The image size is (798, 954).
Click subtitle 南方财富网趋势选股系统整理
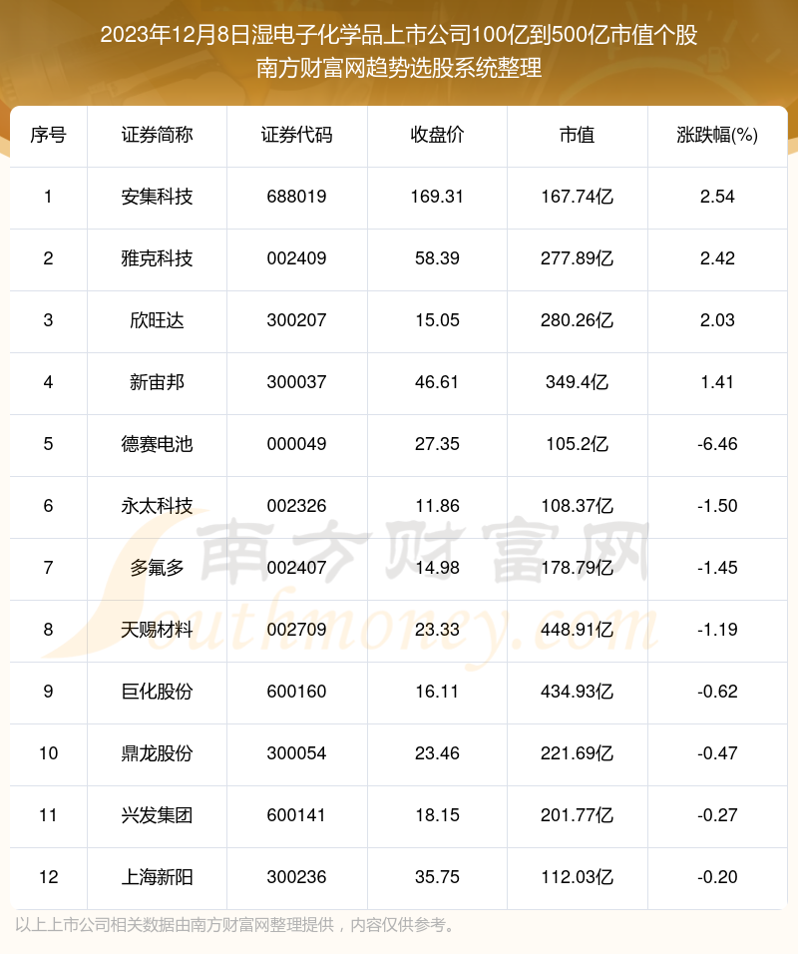[399, 68]
